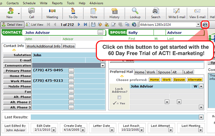Open the Tools menu
The width and height of the screenshot is (215, 136).
point(71,3)
